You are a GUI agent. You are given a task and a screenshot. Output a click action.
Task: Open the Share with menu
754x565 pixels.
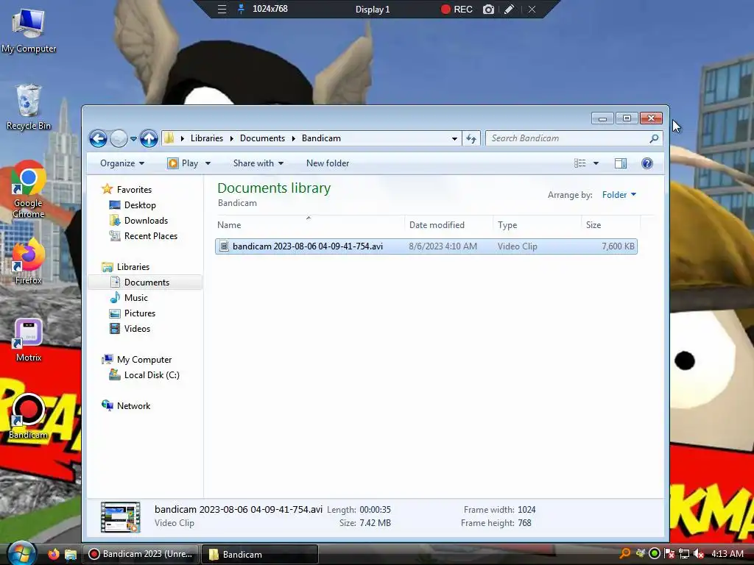point(258,163)
